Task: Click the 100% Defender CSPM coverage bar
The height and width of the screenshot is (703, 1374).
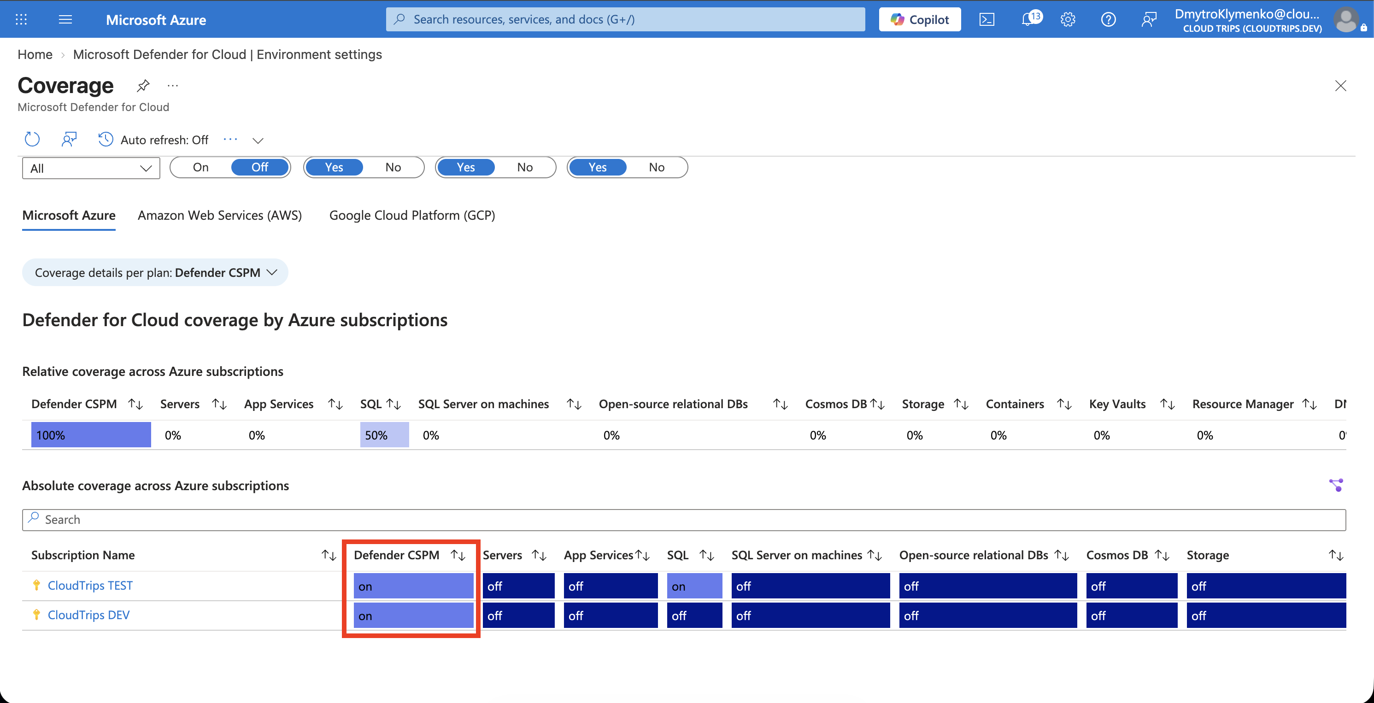Action: point(91,435)
